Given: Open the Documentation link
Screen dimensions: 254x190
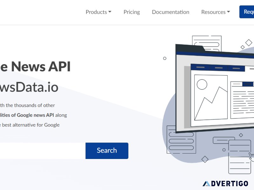Looking at the screenshot, I should click(x=170, y=12).
